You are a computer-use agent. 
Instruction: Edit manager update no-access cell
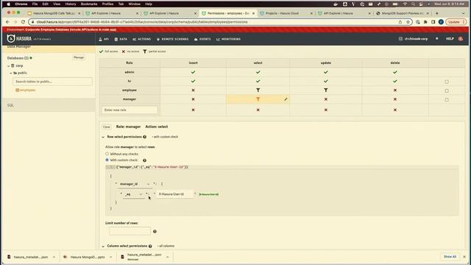(x=326, y=99)
